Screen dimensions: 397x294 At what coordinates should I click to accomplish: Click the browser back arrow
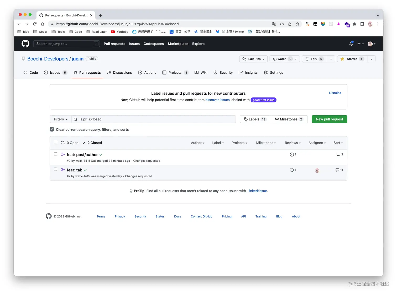click(19, 24)
